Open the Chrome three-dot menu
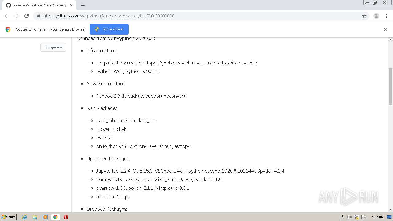The width and height of the screenshot is (393, 221). point(386,16)
